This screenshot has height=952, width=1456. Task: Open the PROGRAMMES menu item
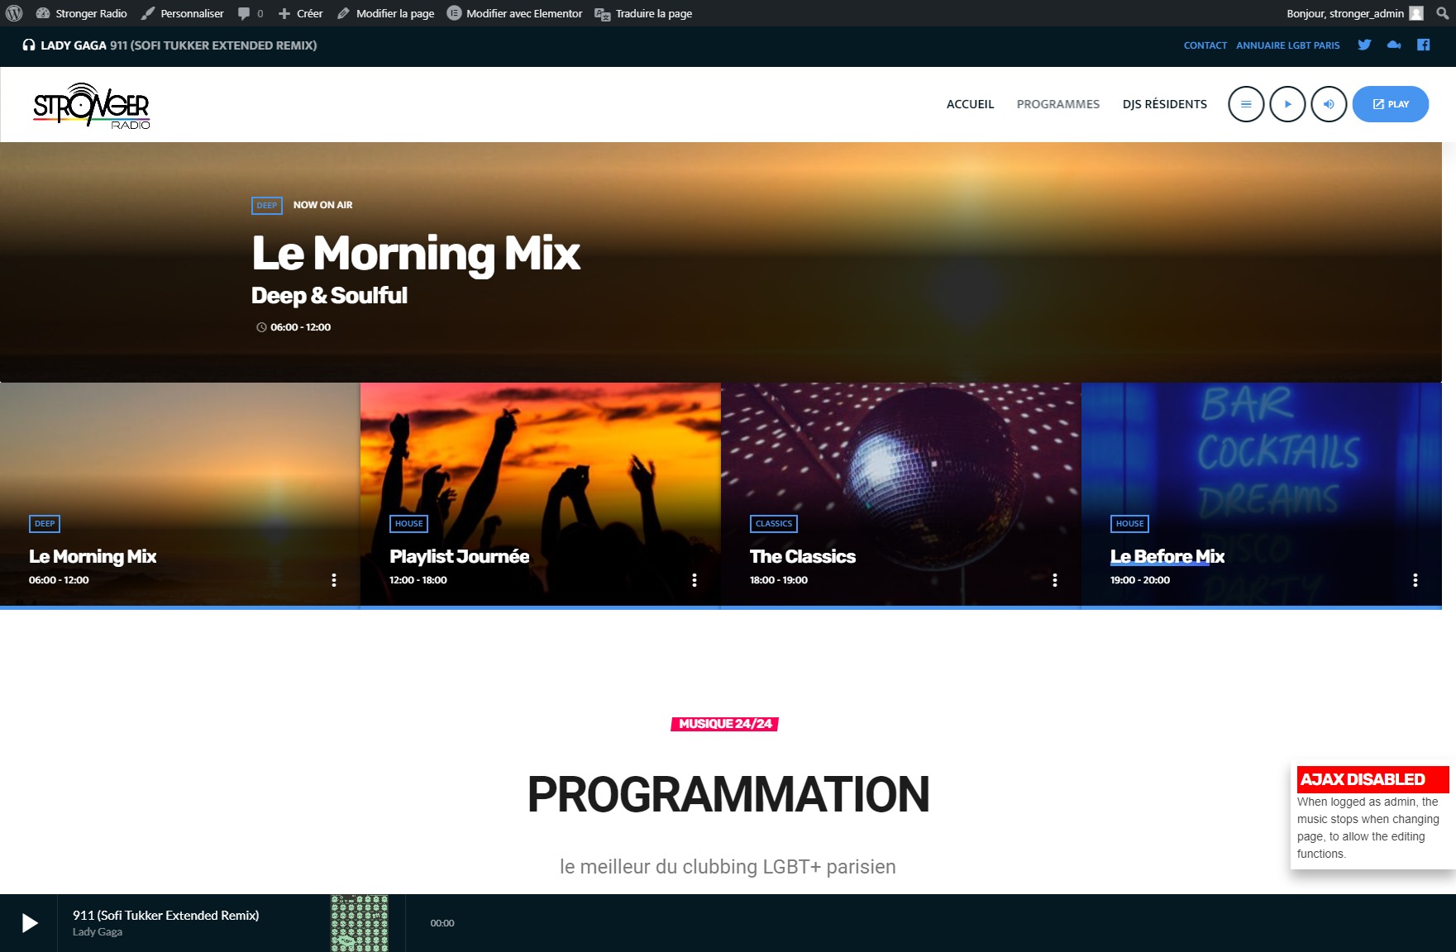1057,104
